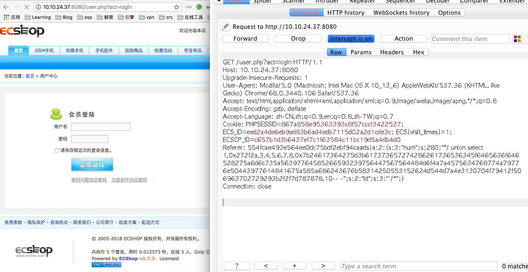Open 公司简介 footer link
The image size is (528, 272).
pos(105,222)
